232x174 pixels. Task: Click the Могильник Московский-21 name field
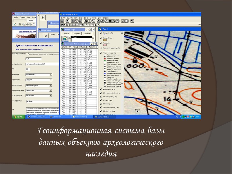click(x=42, y=64)
